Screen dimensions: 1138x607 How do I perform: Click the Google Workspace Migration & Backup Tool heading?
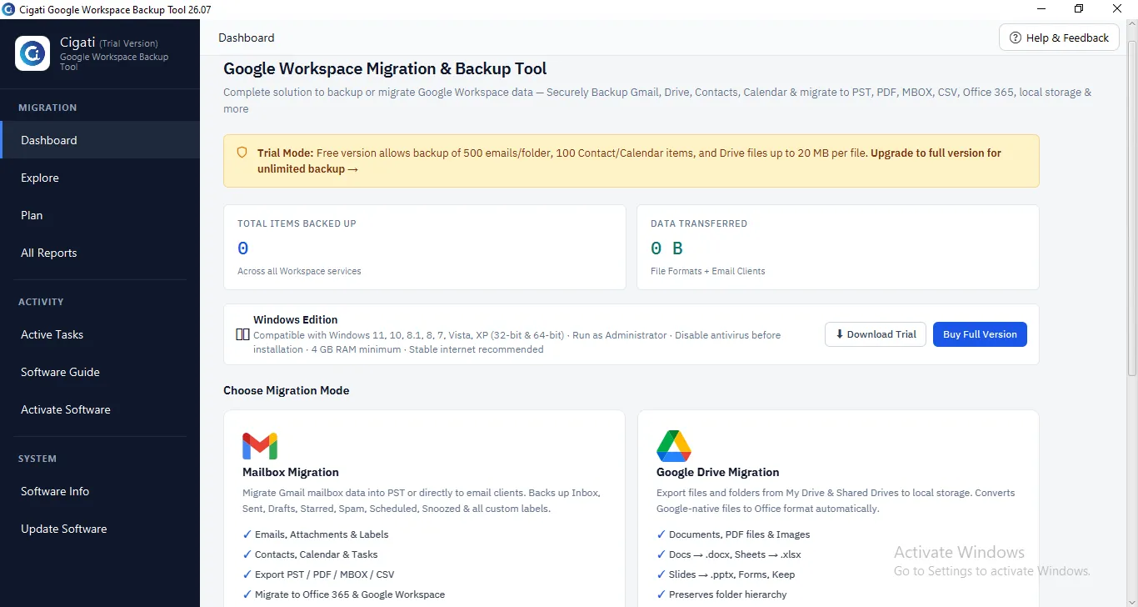click(x=385, y=69)
